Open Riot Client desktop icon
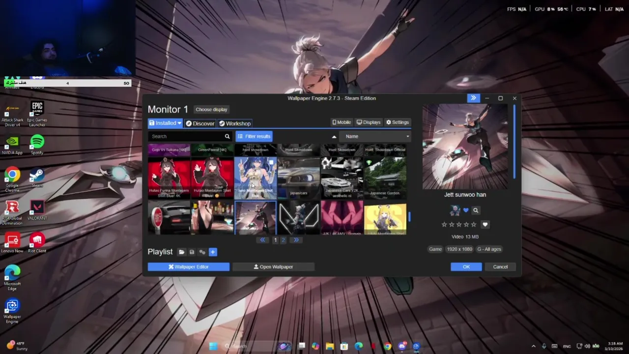 [37, 243]
